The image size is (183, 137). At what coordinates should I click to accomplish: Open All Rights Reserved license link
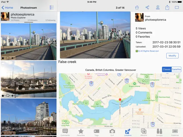(x=148, y=51)
